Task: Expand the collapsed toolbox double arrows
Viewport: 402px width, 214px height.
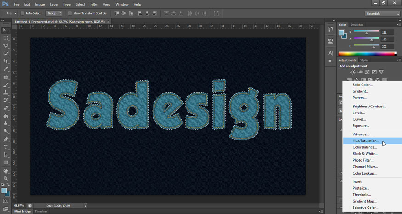Action: coord(3,20)
